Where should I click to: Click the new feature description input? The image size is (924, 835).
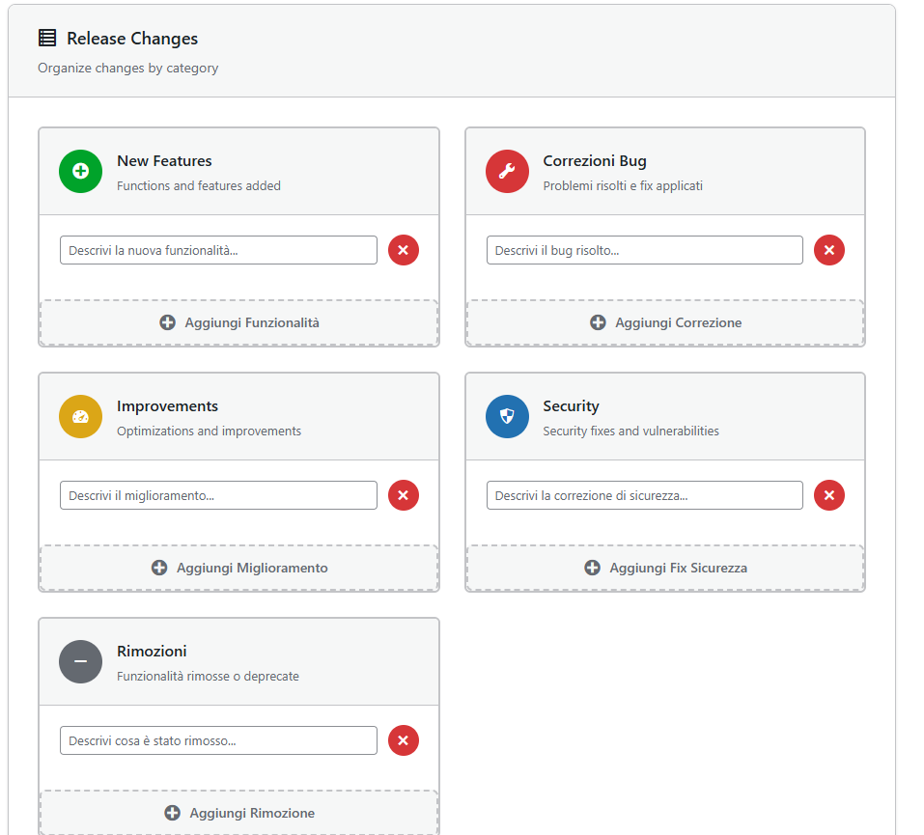point(217,250)
